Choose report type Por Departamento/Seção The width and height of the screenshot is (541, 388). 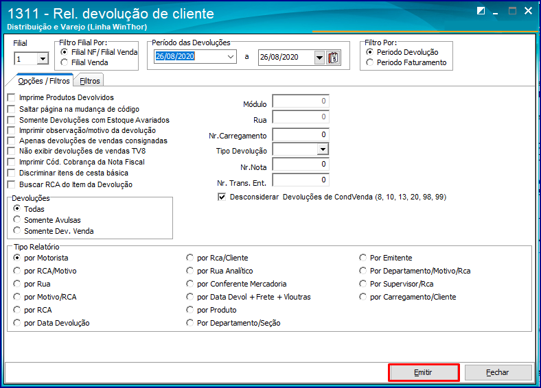(x=189, y=323)
